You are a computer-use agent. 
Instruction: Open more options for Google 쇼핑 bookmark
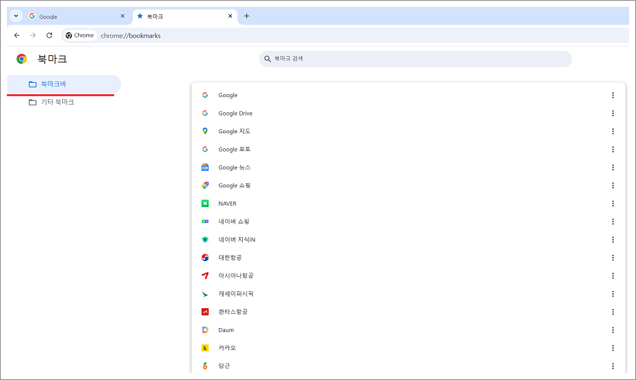click(x=613, y=185)
